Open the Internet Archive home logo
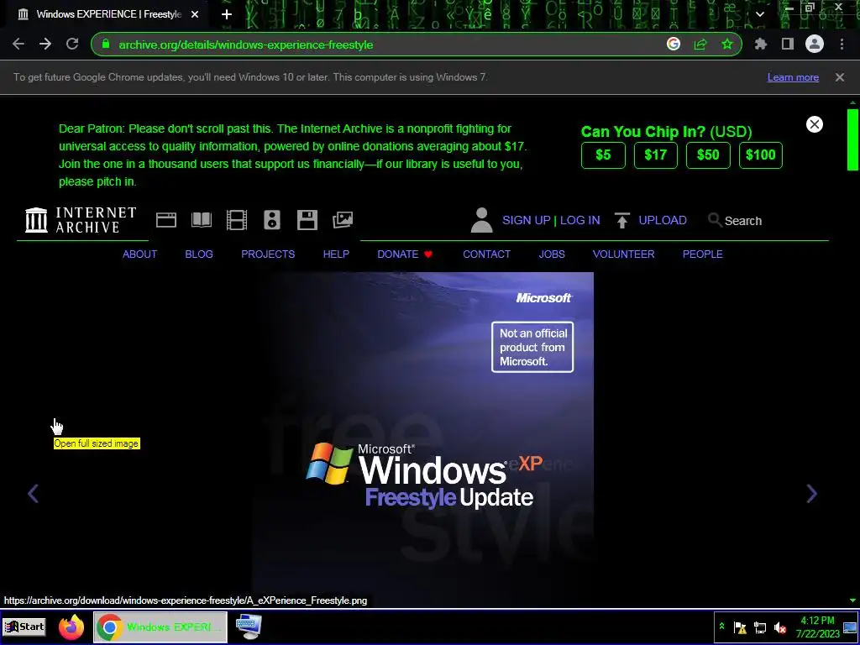This screenshot has width=860, height=645. click(x=81, y=220)
